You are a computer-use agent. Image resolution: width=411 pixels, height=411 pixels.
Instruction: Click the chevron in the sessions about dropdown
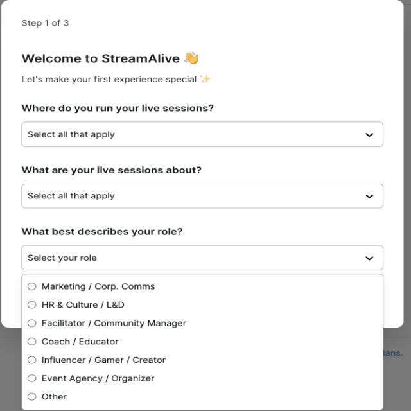click(369, 197)
